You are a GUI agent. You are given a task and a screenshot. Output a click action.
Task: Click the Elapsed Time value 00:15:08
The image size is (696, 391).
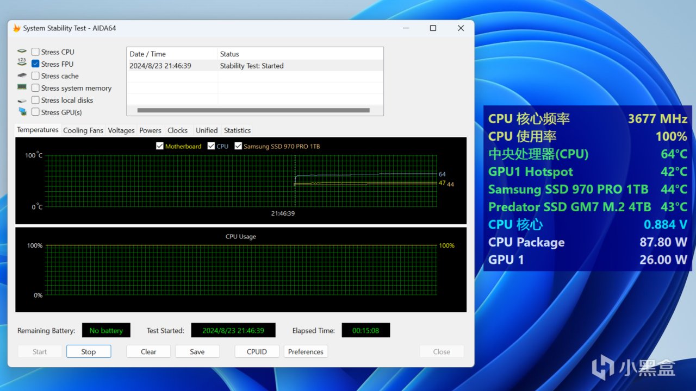pos(365,330)
